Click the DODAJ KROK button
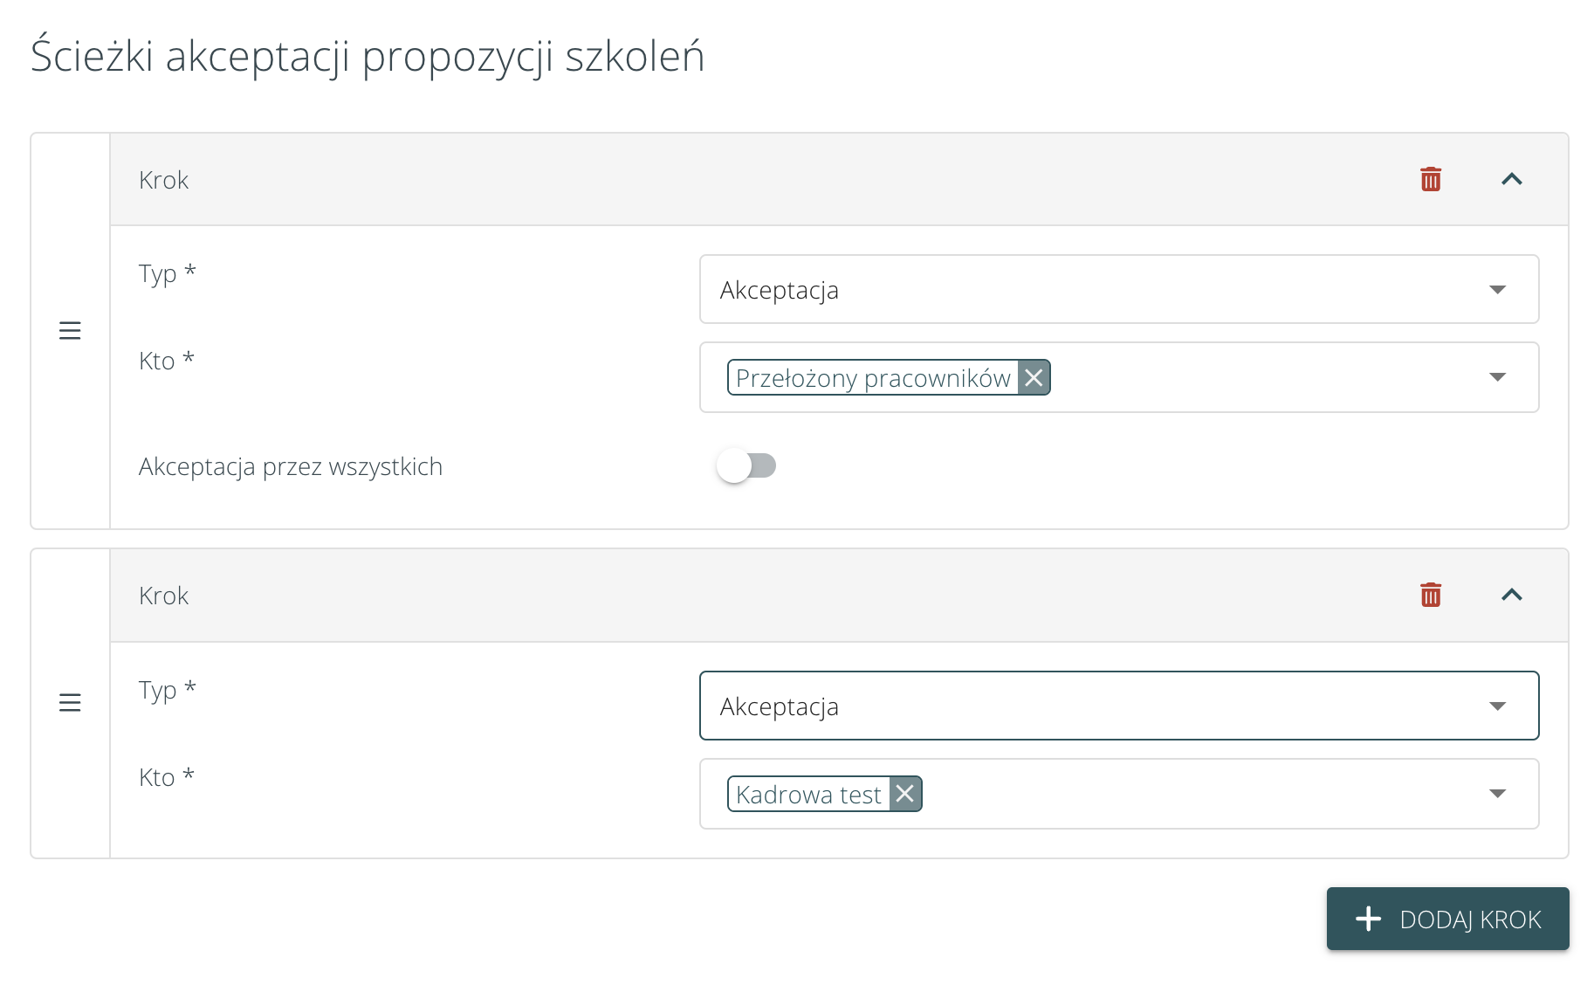 [1446, 919]
